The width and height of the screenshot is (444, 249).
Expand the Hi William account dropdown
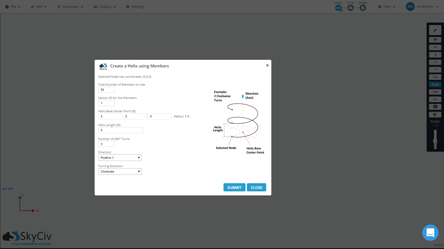[428, 7]
